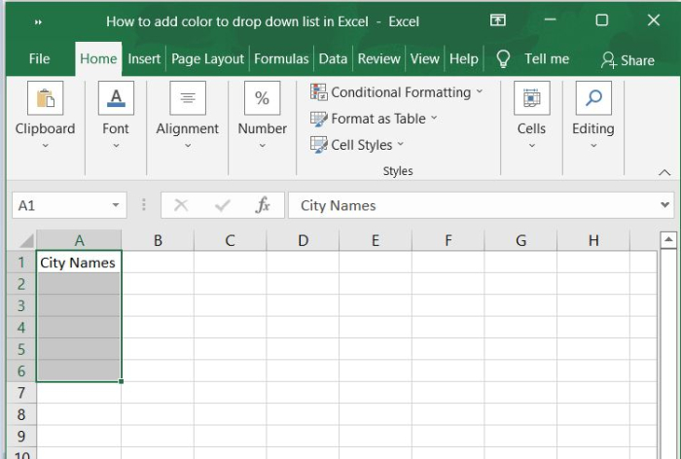Switch to the Insert tab
Viewport: 681px width, 459px height.
click(x=144, y=58)
